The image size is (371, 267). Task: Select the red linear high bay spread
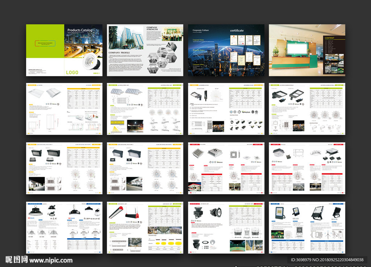(145, 228)
